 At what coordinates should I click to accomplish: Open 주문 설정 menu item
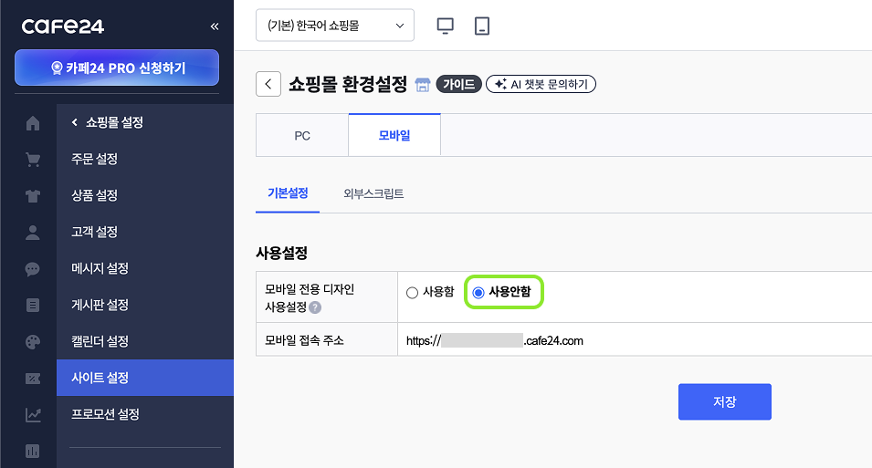[144, 159]
